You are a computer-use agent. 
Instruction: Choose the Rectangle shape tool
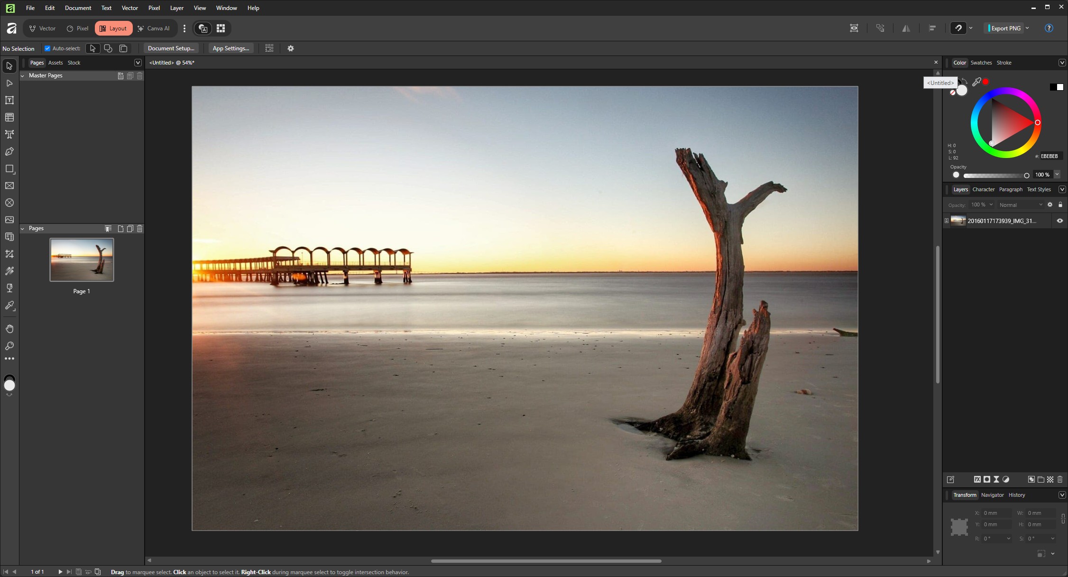click(x=9, y=169)
